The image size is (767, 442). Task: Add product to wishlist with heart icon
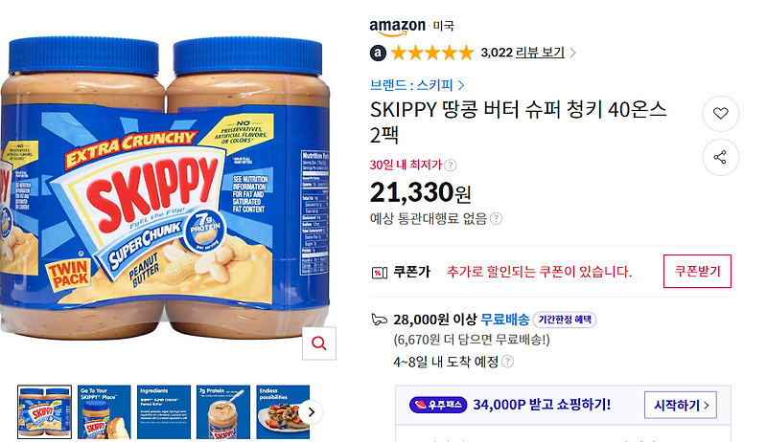pyautogui.click(x=720, y=113)
